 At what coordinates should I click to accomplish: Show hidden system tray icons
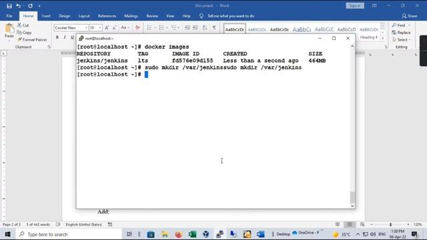tap(358, 234)
